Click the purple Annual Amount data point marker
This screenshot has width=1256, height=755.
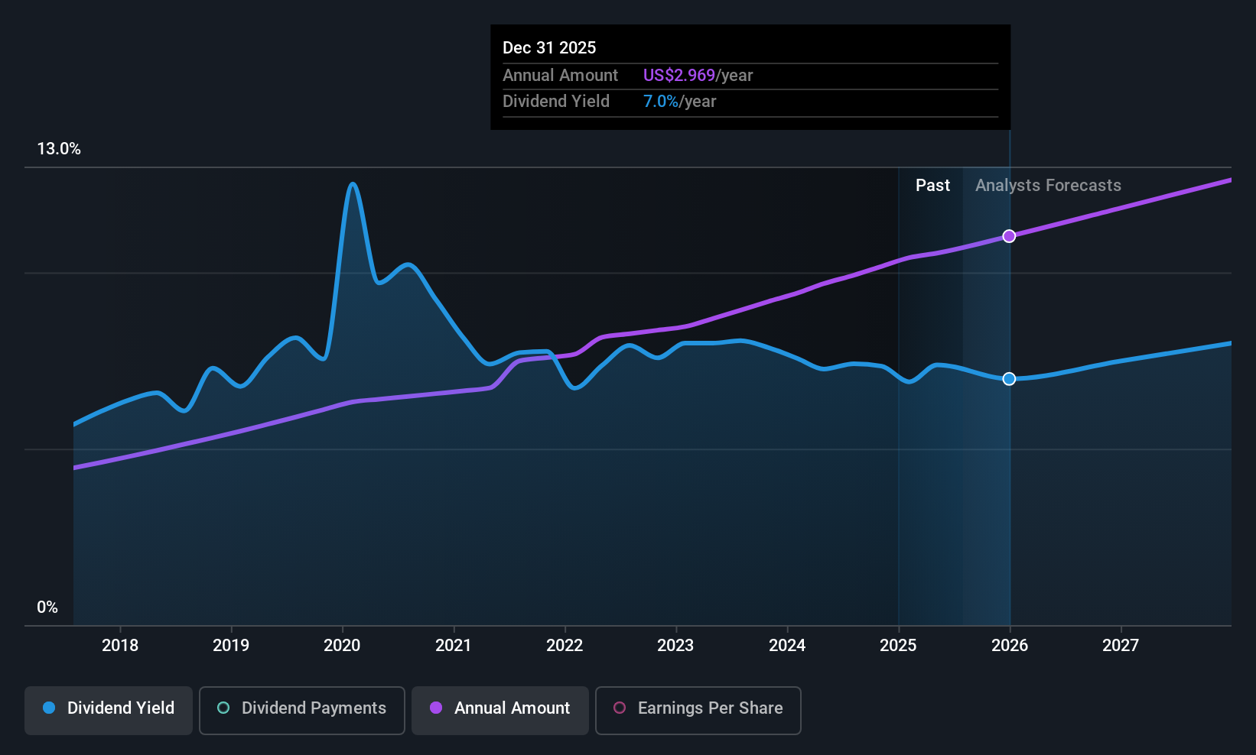click(1009, 236)
